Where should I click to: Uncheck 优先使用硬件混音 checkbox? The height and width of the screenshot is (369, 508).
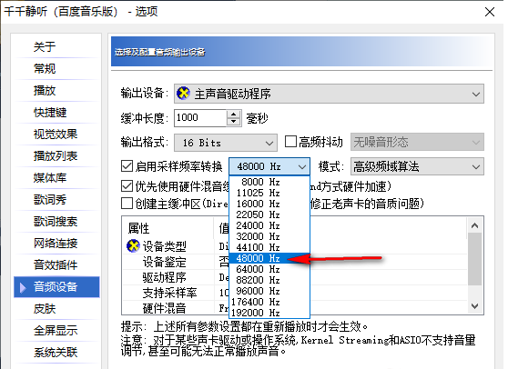tap(127, 186)
